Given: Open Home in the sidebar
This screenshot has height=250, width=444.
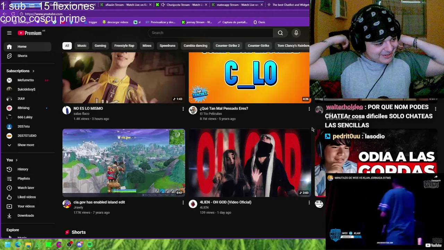Looking at the screenshot, I should click(27, 47).
